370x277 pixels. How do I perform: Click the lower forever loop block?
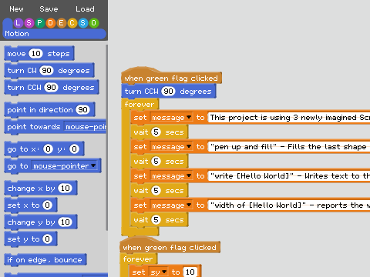138,259
